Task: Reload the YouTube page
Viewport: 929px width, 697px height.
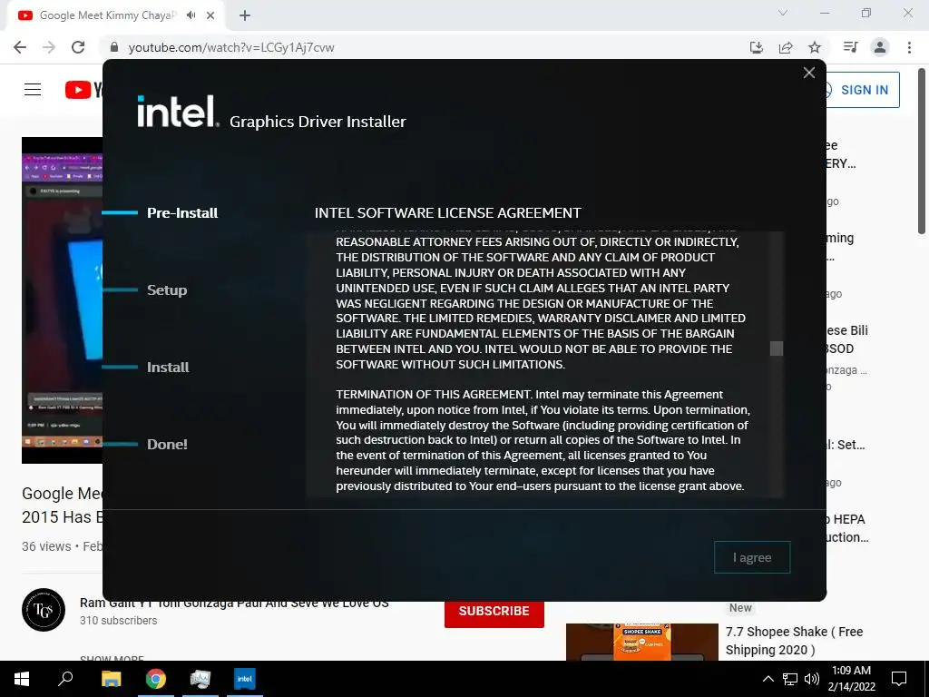Action: 78,47
